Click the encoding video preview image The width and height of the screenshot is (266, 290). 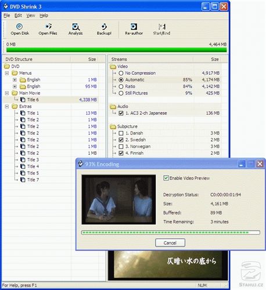point(118,200)
